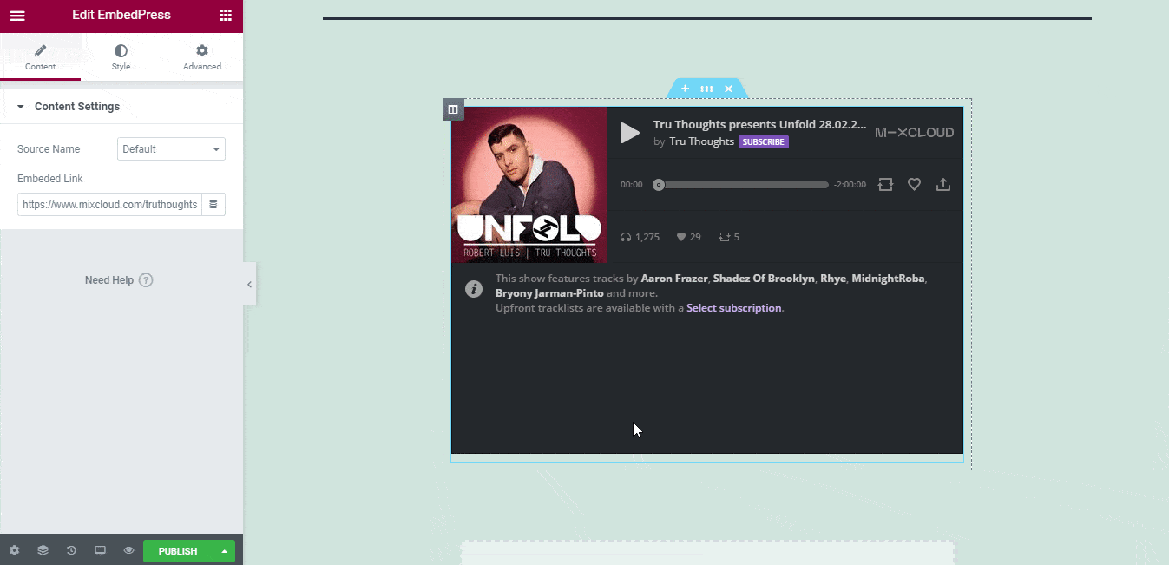Collapse the editor side panel
Image resolution: width=1169 pixels, height=565 pixels.
(249, 284)
